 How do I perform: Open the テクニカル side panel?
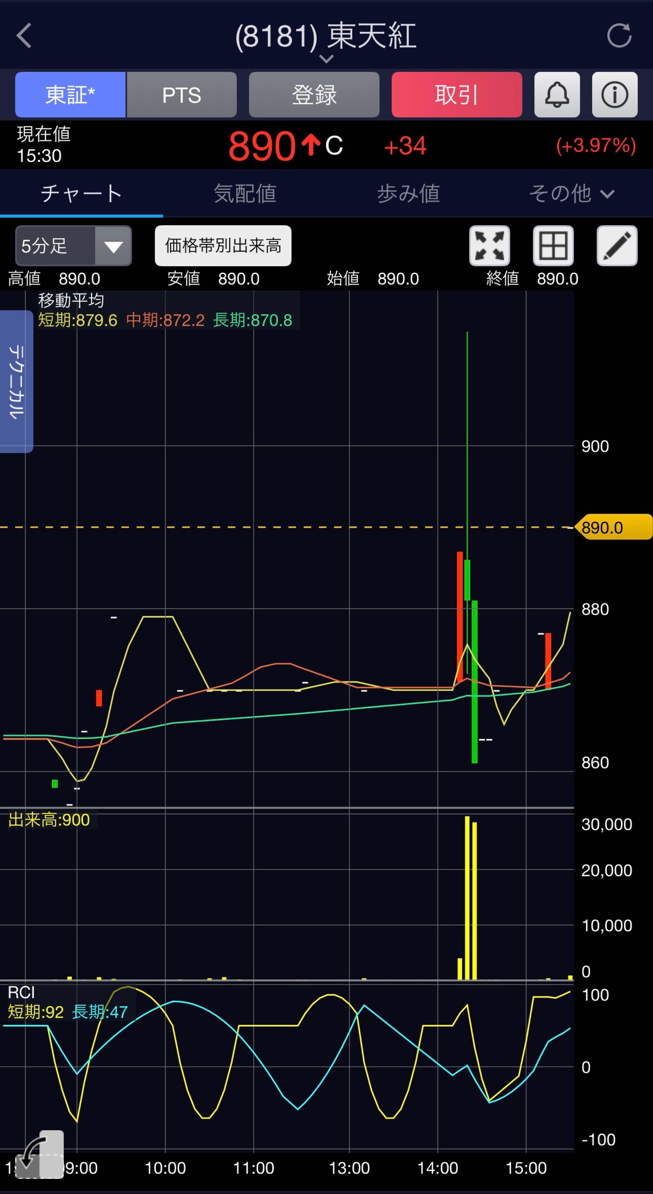click(x=16, y=381)
